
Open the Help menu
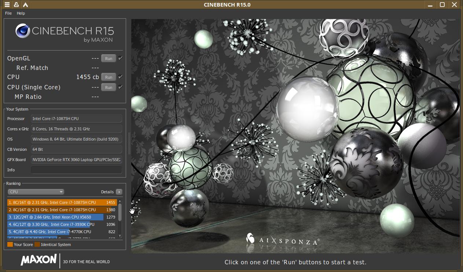click(x=21, y=13)
